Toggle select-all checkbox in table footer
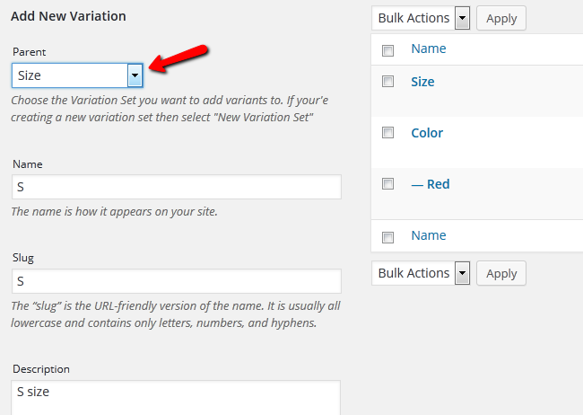583x415 pixels. pos(387,237)
